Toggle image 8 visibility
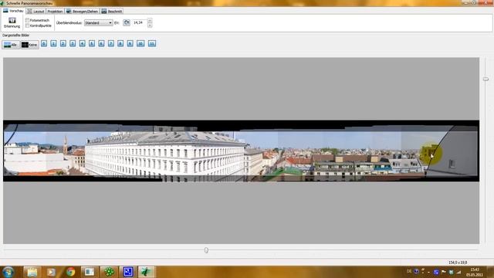494x278 pixels. coord(120,43)
